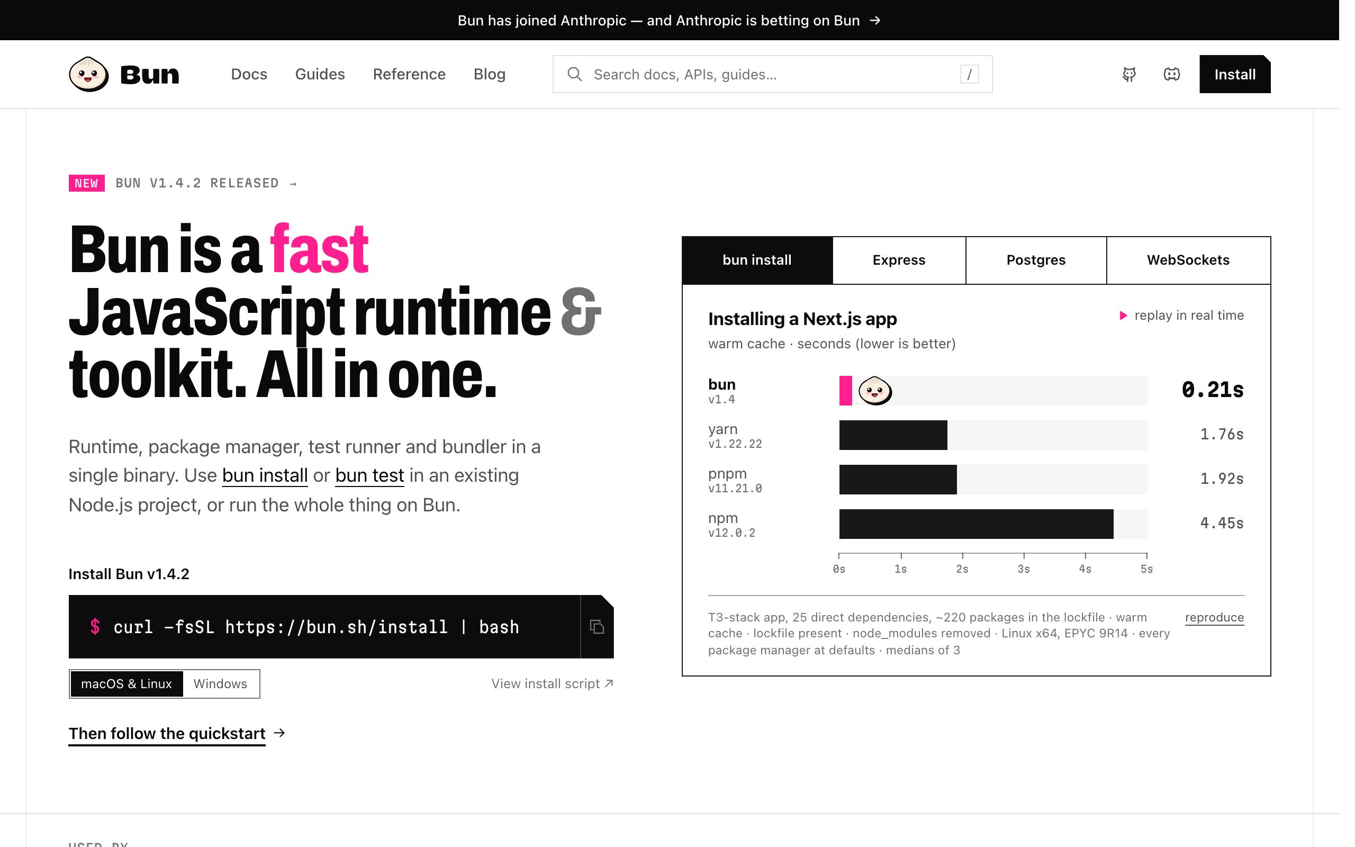This screenshot has height=847, width=1355.
Task: Open the Discord icon link in header
Action: (1171, 75)
